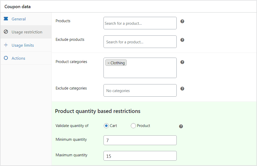
Task: Open the Products search dropdown
Action: (x=140, y=23)
